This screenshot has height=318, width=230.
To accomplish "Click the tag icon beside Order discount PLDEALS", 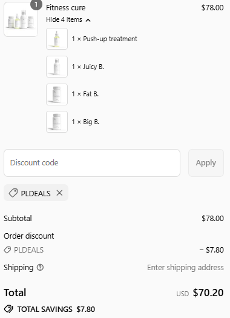I will click(x=7, y=250).
